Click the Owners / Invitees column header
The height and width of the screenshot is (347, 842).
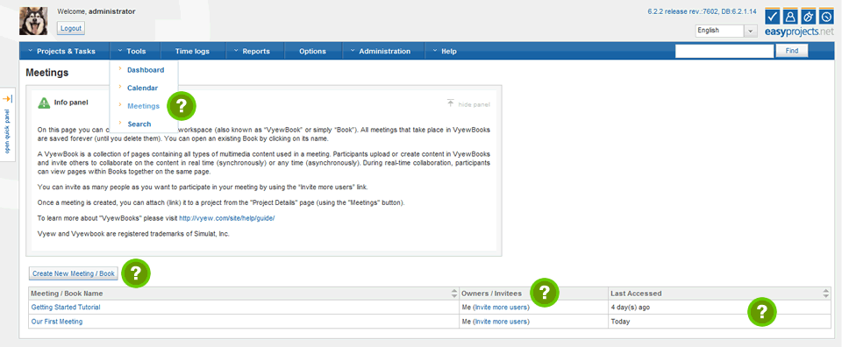(492, 294)
